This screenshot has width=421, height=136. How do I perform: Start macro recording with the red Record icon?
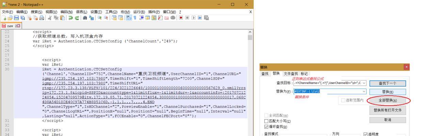pos(181,18)
